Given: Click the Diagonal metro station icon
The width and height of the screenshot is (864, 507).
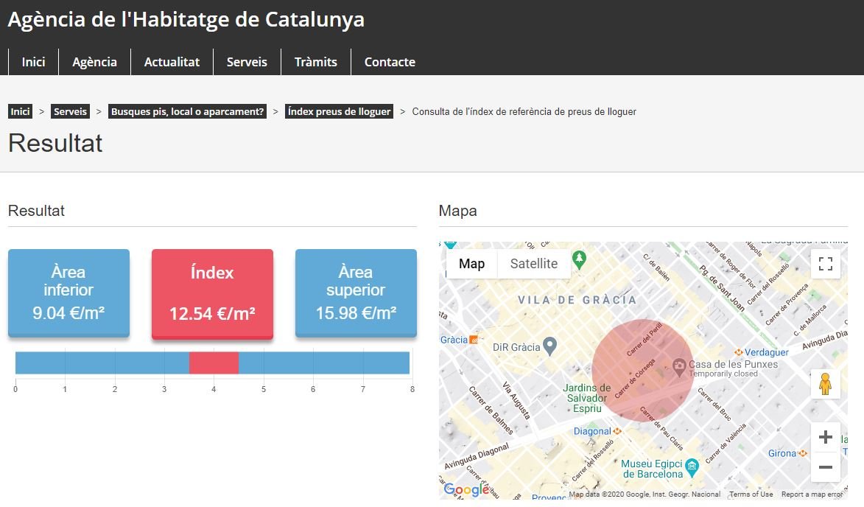Looking at the screenshot, I should (617, 431).
